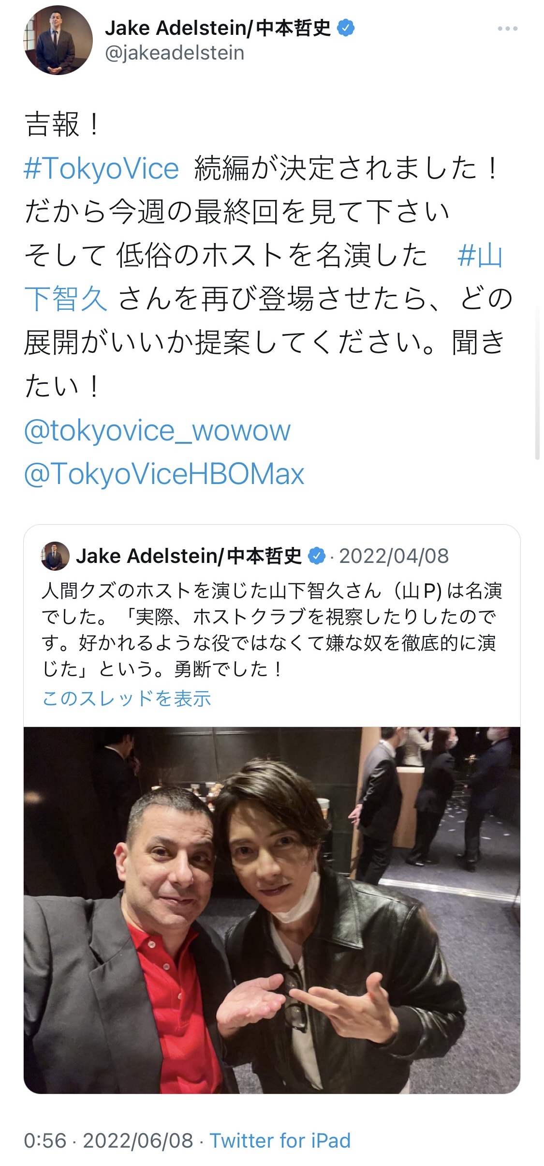Tap the quoted tweet date 2022/04/08
This screenshot has height=1166, width=544.
(x=394, y=556)
